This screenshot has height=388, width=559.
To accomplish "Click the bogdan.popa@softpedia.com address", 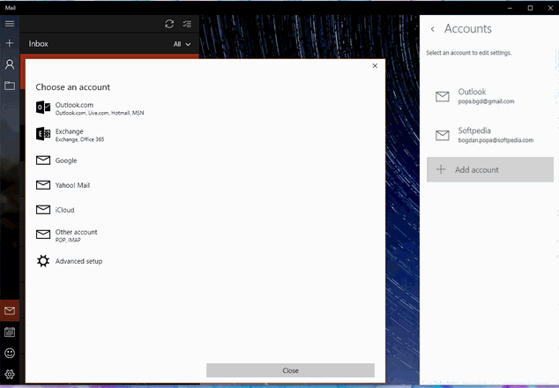I will (x=496, y=140).
